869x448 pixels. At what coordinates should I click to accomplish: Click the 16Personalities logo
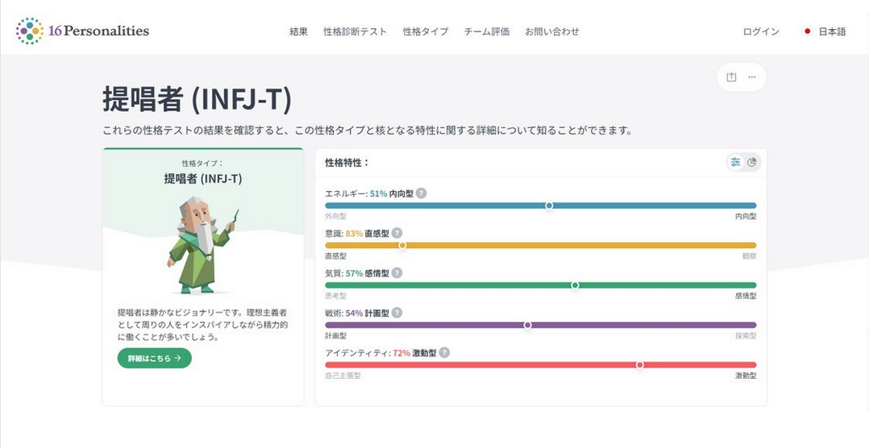pos(82,31)
